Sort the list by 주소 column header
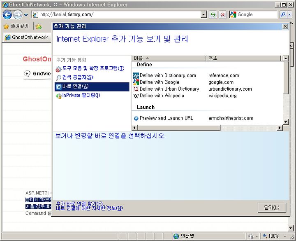296x241 pixels. tap(243, 58)
